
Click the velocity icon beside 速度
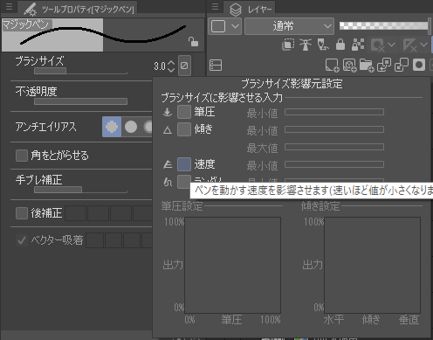[168, 164]
